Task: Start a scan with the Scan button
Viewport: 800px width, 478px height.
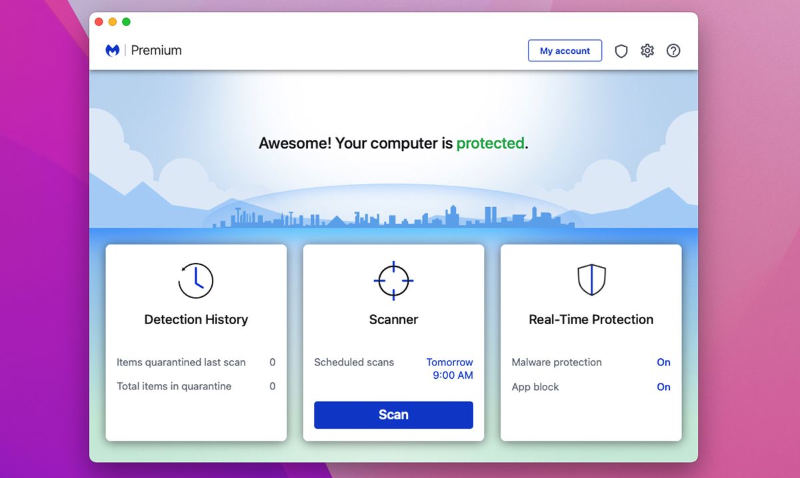Action: click(x=393, y=414)
